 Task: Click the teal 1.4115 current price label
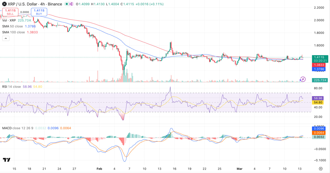(x=320, y=57)
